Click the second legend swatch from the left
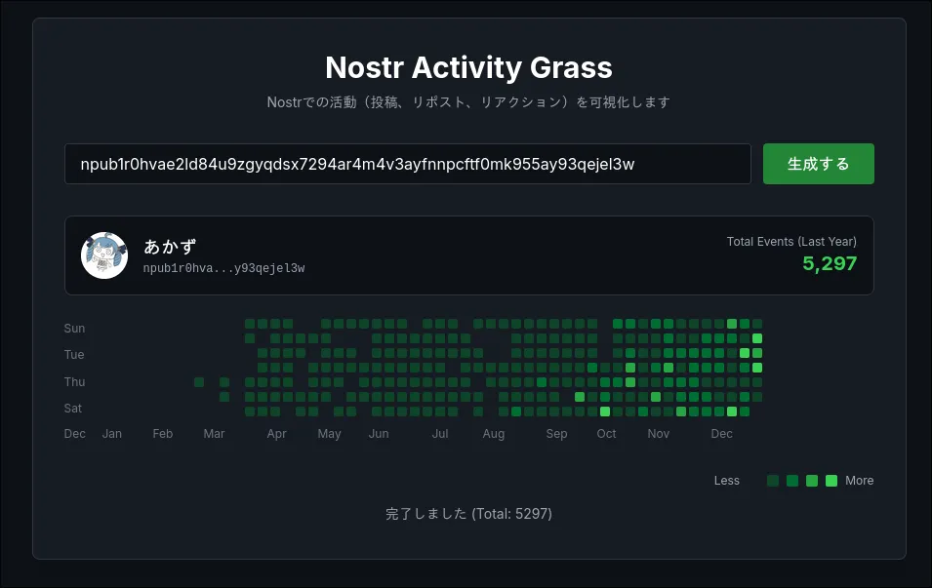The image size is (932, 588). coord(792,481)
